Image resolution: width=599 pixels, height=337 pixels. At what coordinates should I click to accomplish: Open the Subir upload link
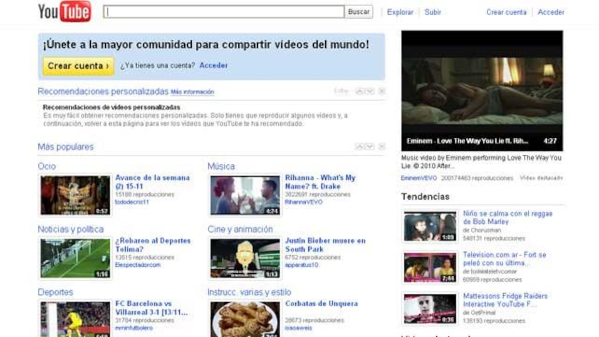click(433, 12)
